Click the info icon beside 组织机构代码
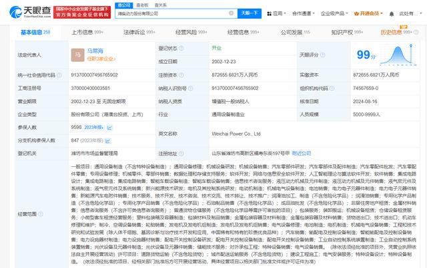The height and width of the screenshot is (268, 427). [332, 88]
